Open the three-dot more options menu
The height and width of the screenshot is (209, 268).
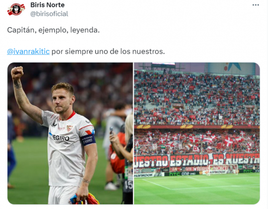tap(255, 5)
